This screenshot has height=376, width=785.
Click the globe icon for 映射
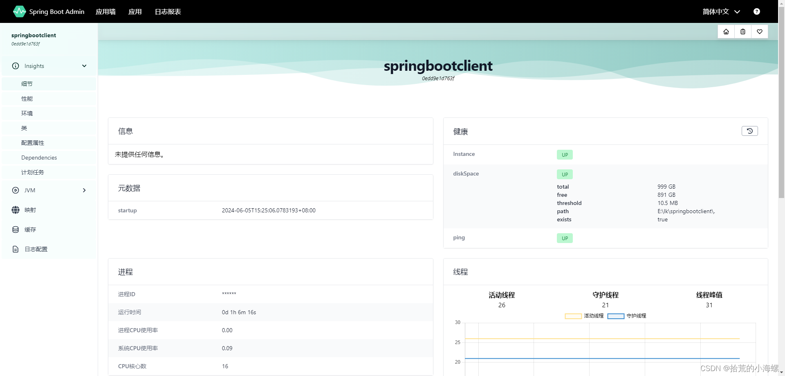[x=16, y=210]
